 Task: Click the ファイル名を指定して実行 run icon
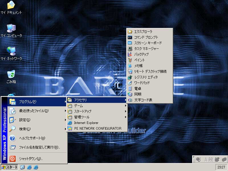pyautogui.click(x=13, y=147)
